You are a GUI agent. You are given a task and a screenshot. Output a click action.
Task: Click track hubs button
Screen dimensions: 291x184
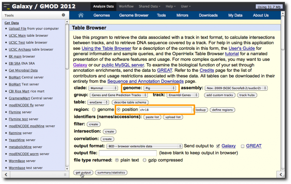pyautogui.click(x=247, y=95)
